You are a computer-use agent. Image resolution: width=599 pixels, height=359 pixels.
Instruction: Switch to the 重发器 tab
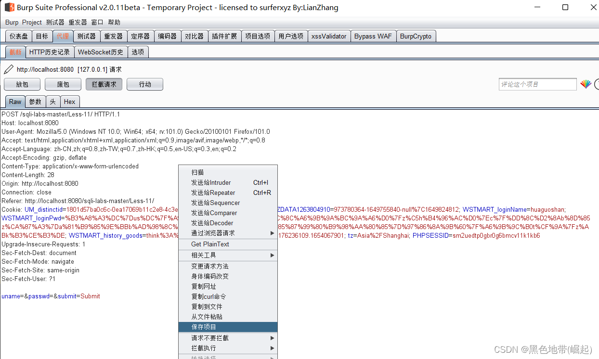tap(114, 36)
